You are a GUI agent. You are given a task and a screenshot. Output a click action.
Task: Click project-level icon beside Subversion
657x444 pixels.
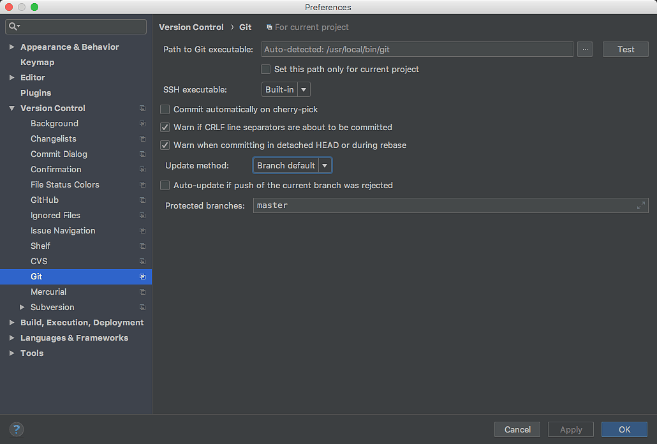pos(142,307)
